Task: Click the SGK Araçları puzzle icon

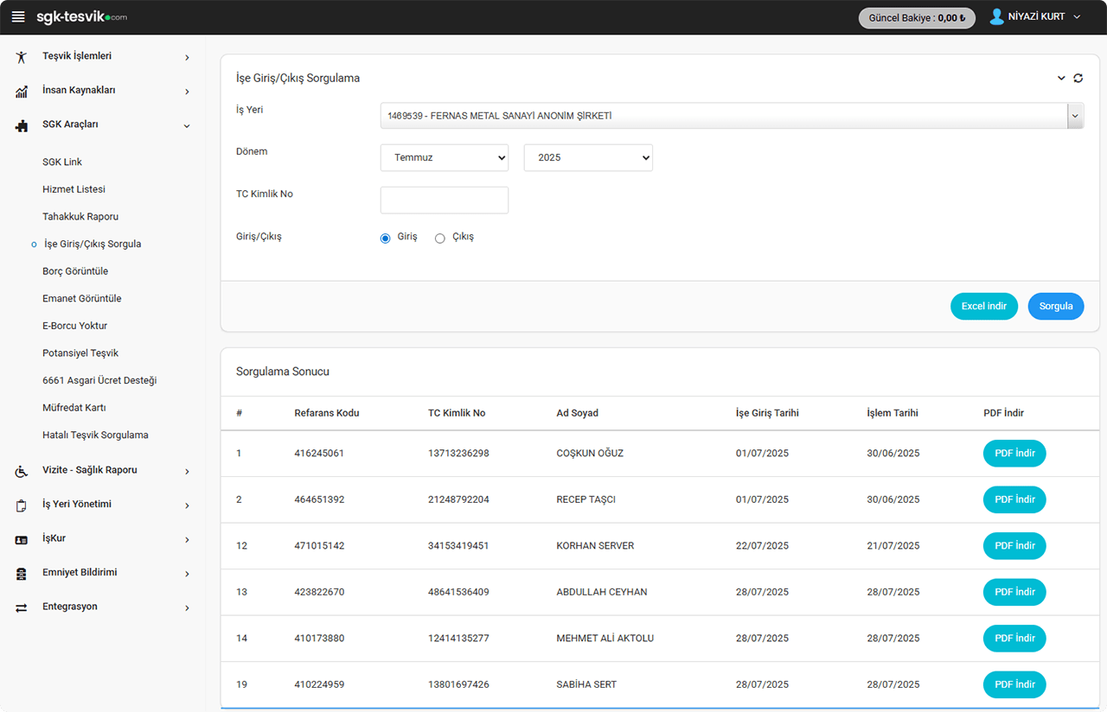Action: [x=22, y=125]
